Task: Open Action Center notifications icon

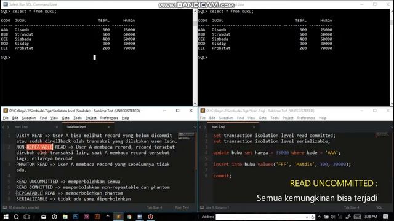Action: pyautogui.click(x=386, y=217)
